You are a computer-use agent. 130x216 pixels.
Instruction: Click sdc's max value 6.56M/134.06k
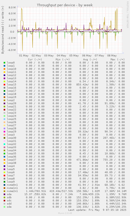click(116, 201)
